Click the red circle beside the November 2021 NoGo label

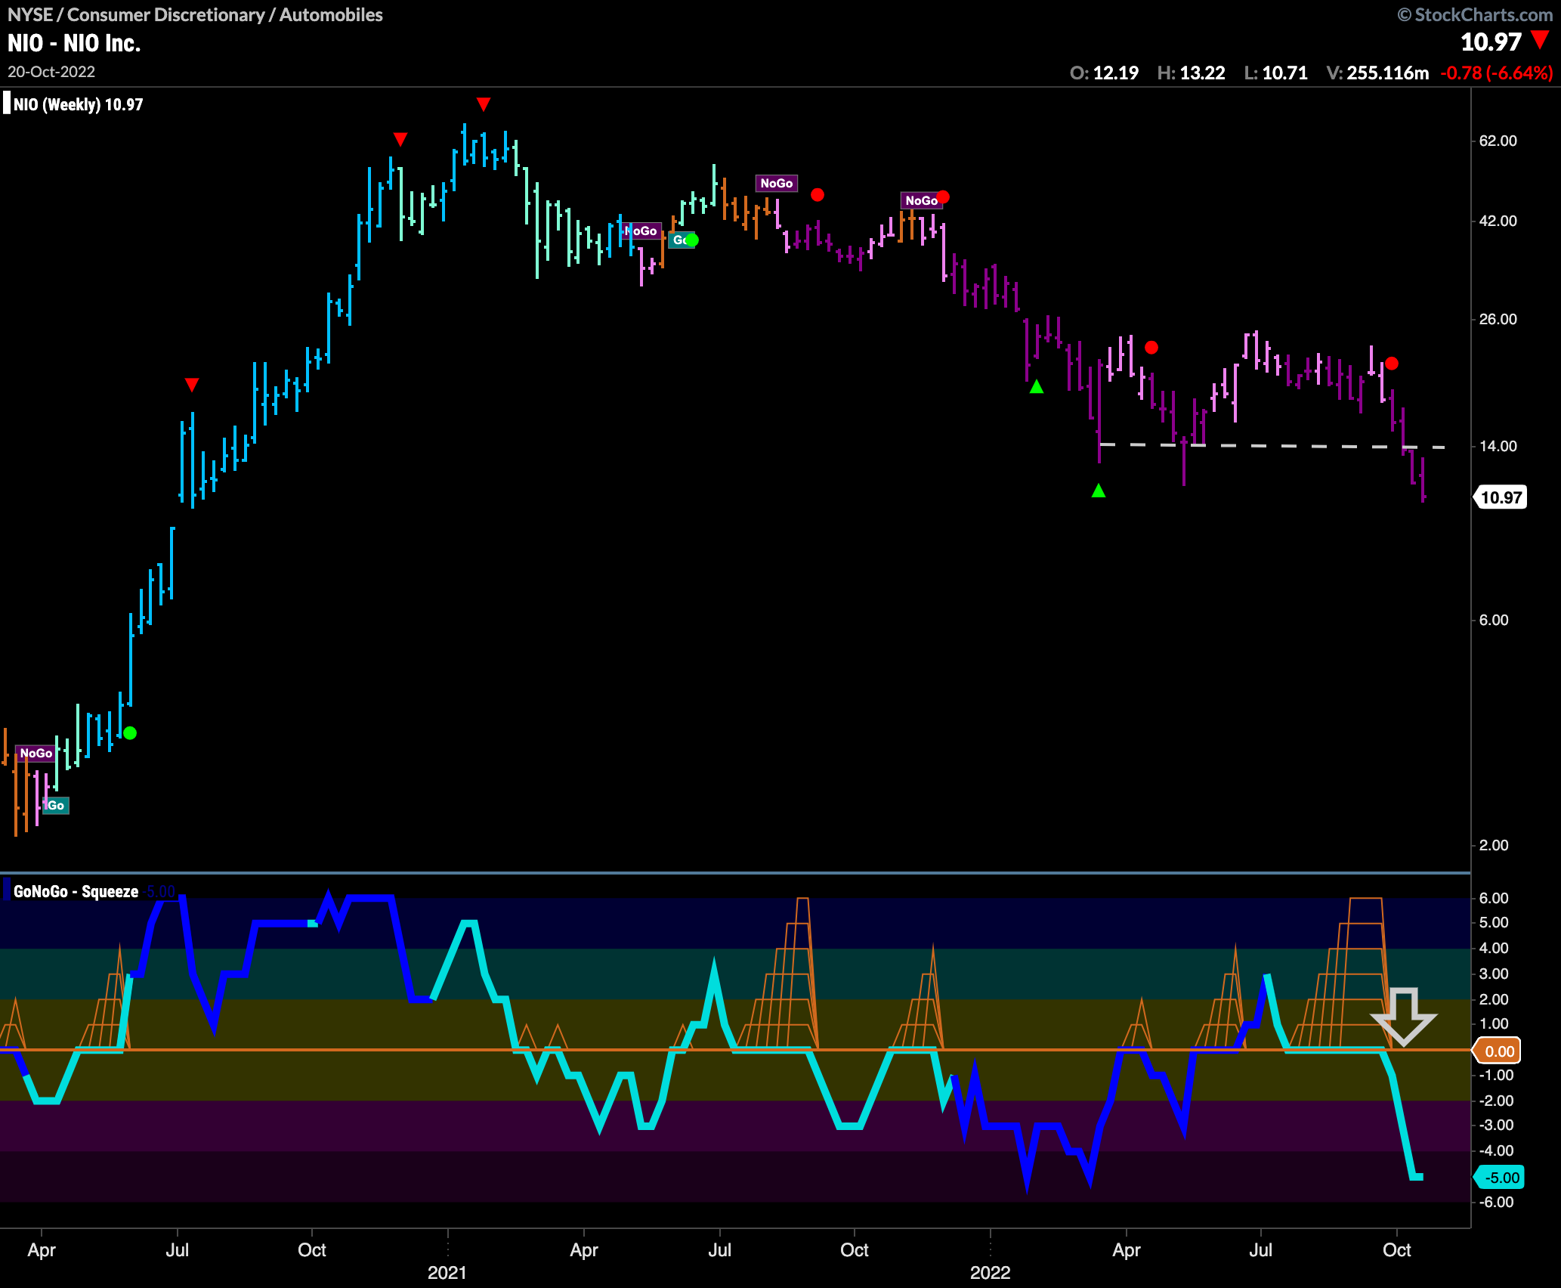click(x=943, y=197)
